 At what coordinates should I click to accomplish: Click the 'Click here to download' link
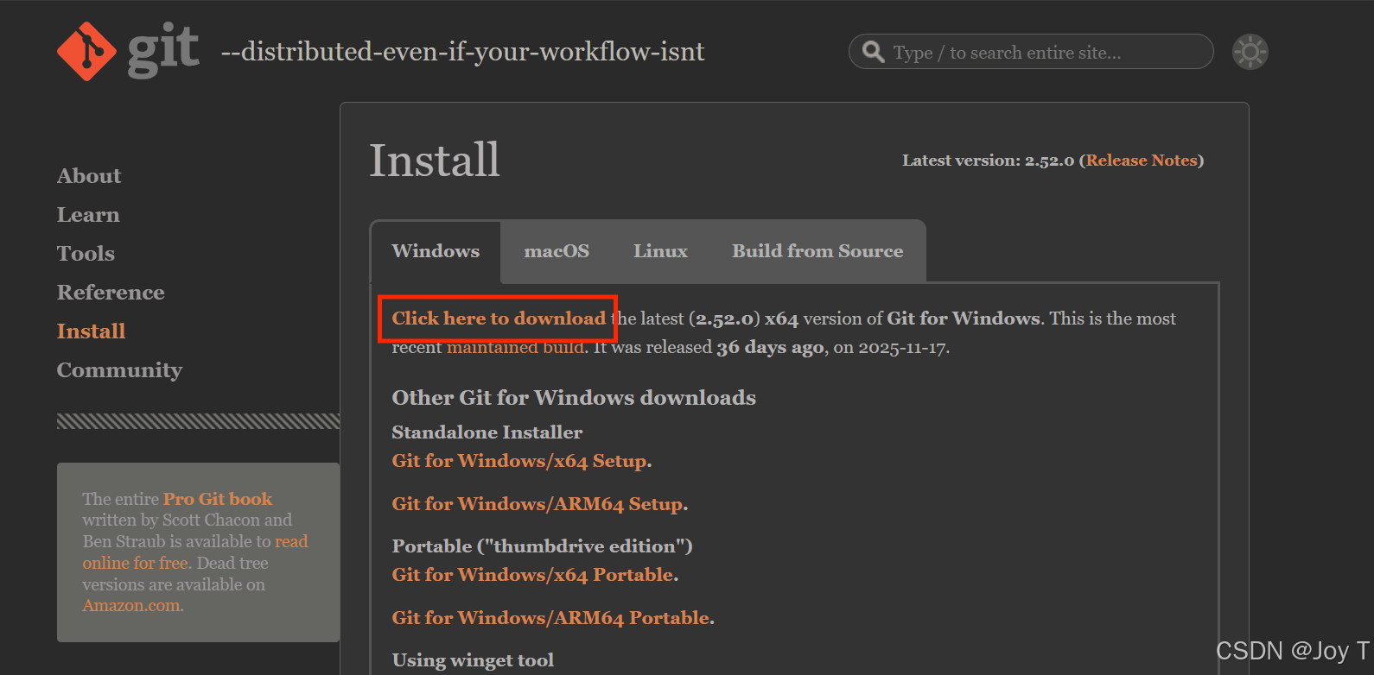499,319
